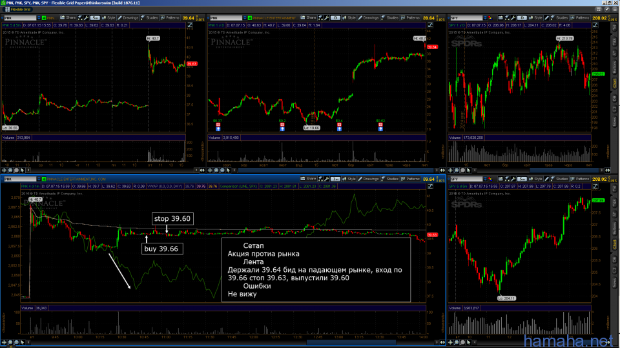
Task: Click the price-axis icon in top-middle daily chart
Action: tap(430, 25)
